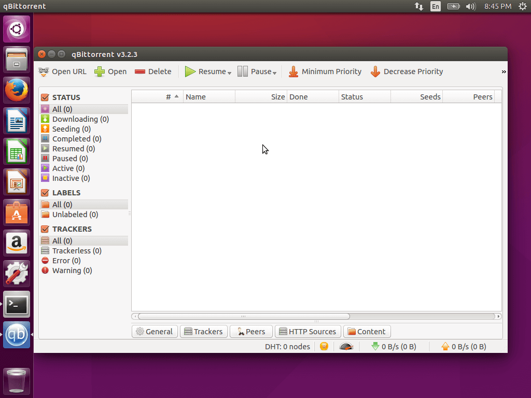Click the Minimum Priority arrow icon
Image resolution: width=531 pixels, height=398 pixels.
click(294, 72)
